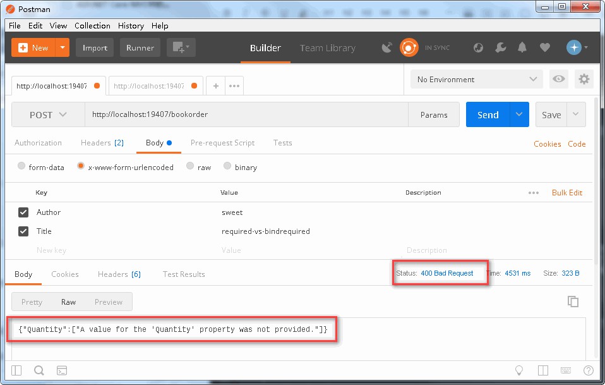605x385 pixels.
Task: Open the Code link
Action: pyautogui.click(x=577, y=144)
